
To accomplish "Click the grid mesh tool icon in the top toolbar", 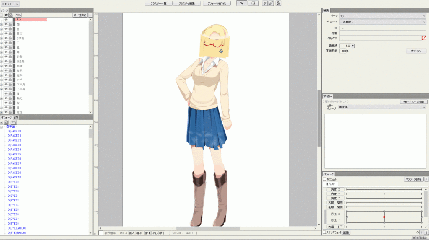I will [253, 3].
